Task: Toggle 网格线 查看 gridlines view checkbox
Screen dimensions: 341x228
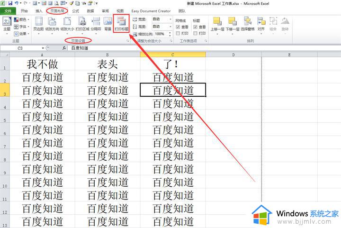Action: pyautogui.click(x=178, y=27)
